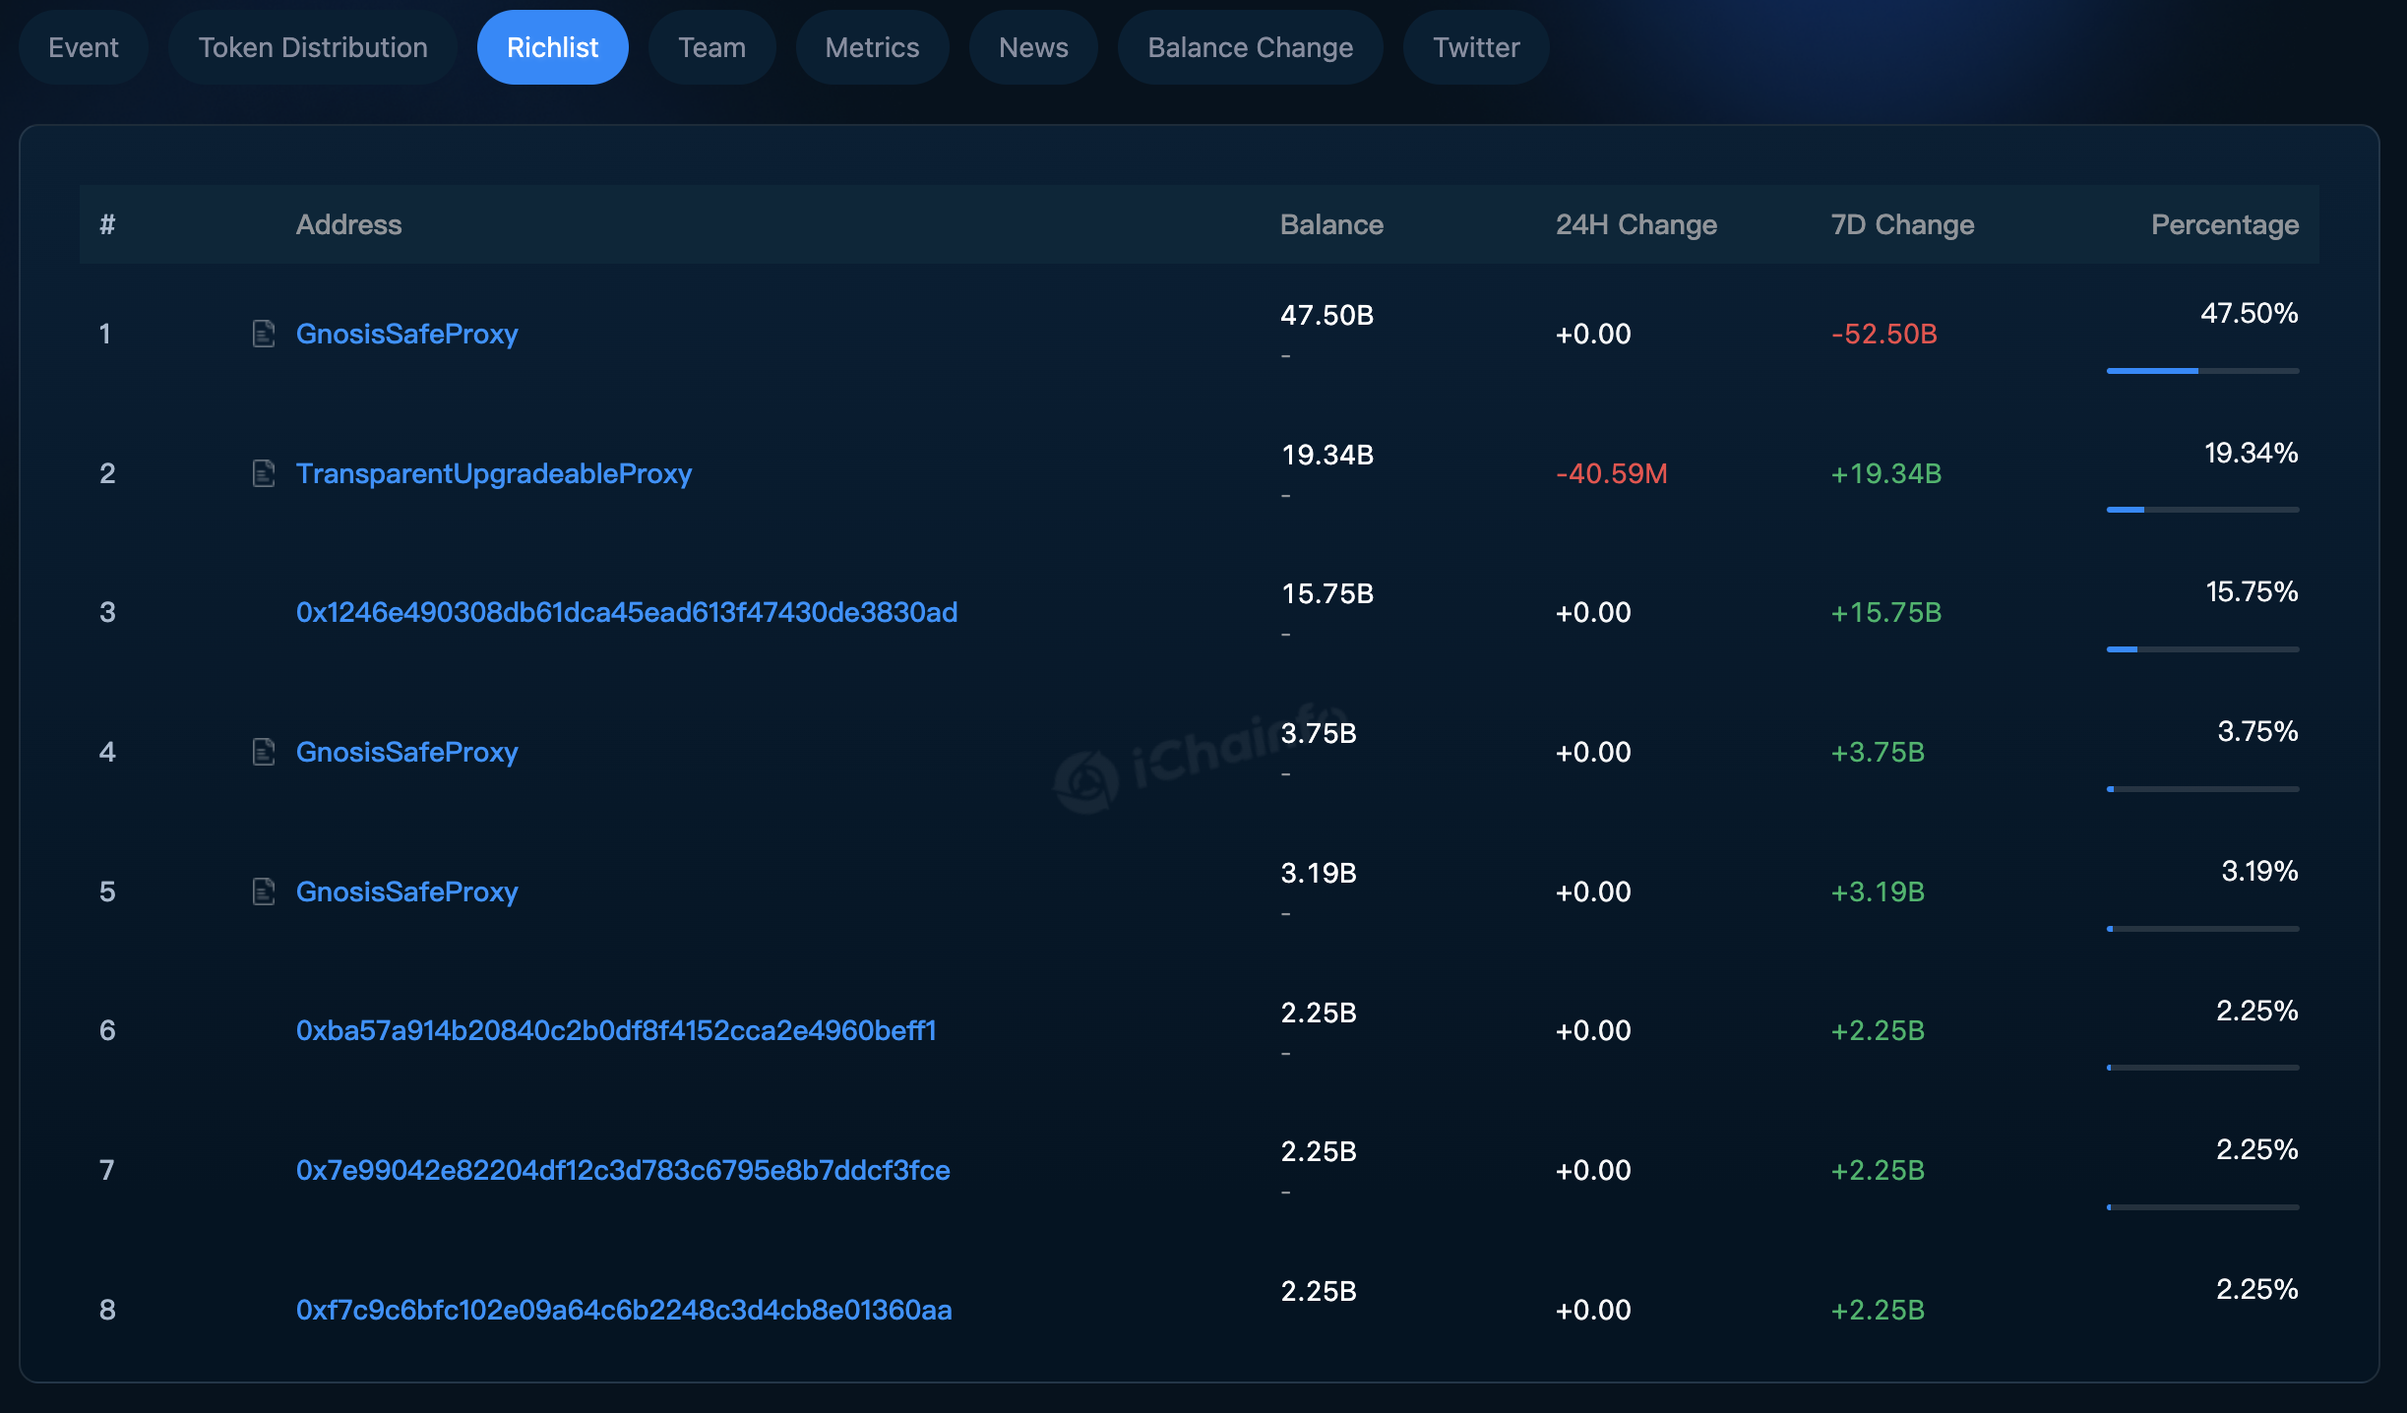2407x1413 pixels.
Task: Click the 47.50B balance value
Action: (x=1327, y=315)
